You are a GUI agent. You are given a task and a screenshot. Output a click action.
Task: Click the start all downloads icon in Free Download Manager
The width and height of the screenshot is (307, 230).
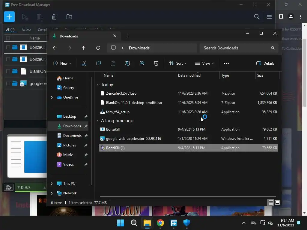tap(25, 17)
